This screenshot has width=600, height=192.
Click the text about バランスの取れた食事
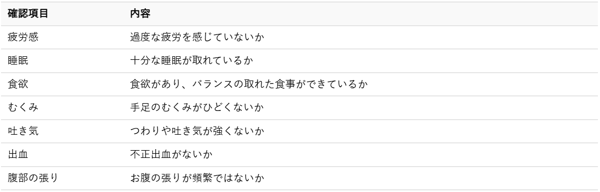click(x=248, y=84)
